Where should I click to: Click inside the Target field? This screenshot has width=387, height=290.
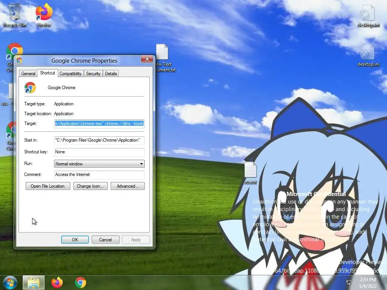coord(99,123)
